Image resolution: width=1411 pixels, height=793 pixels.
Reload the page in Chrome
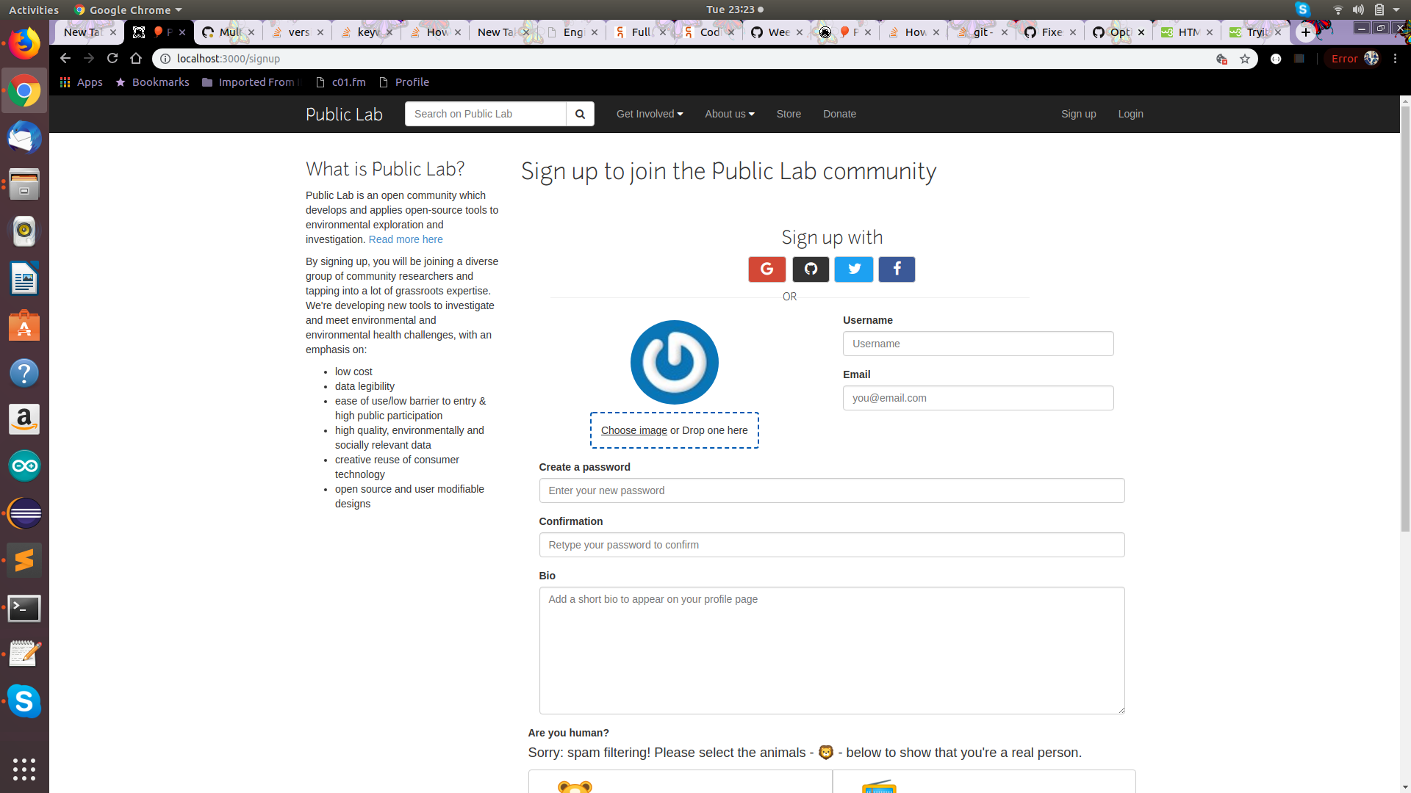tap(112, 58)
